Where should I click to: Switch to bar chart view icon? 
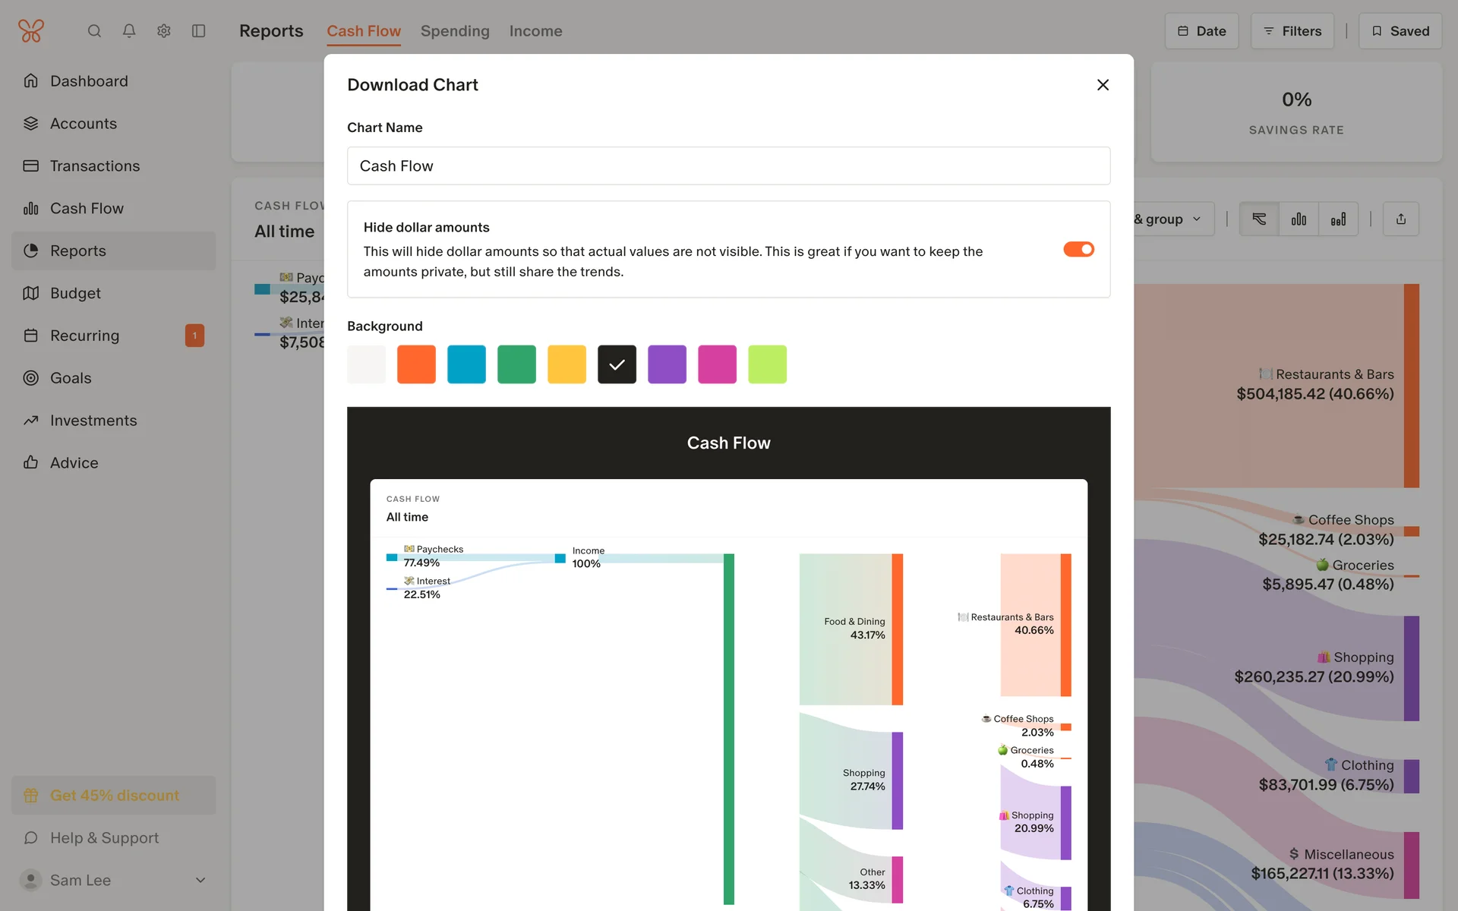pos(1299,219)
